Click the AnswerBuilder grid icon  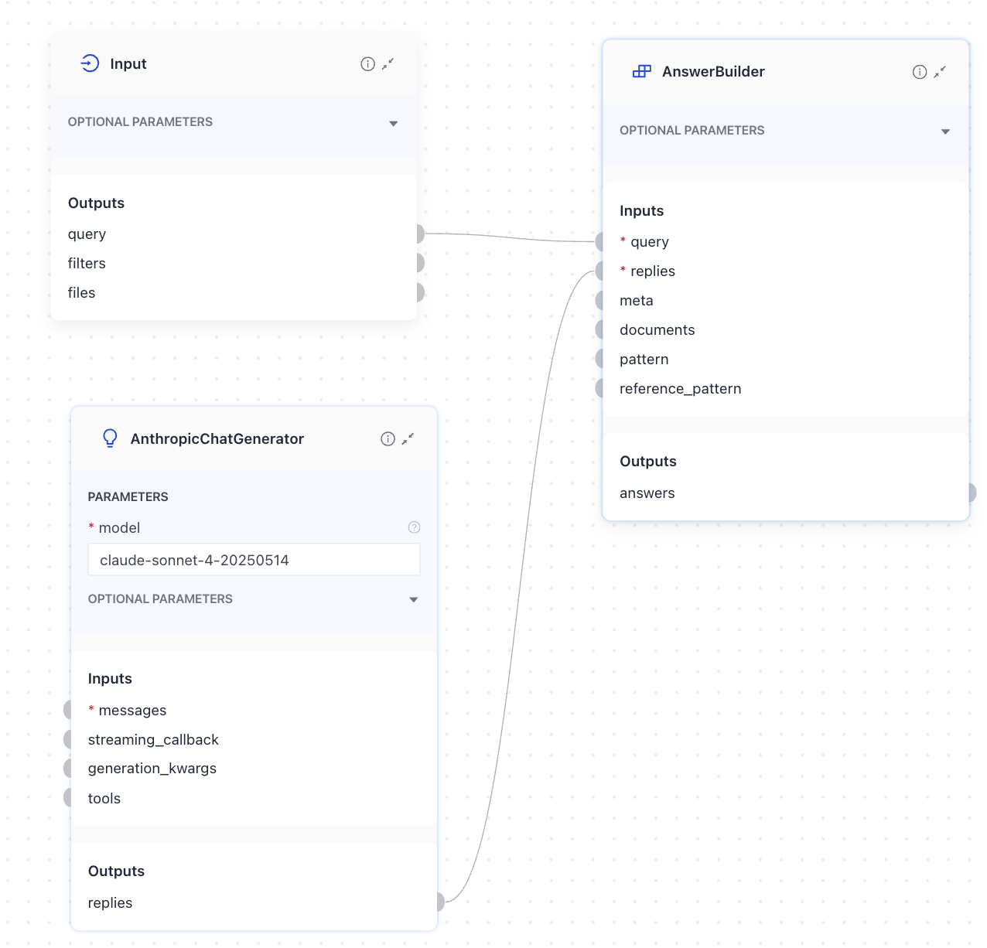pos(641,71)
